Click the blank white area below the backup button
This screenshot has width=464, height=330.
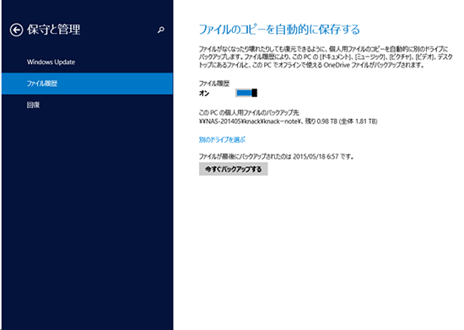pyautogui.click(x=318, y=252)
